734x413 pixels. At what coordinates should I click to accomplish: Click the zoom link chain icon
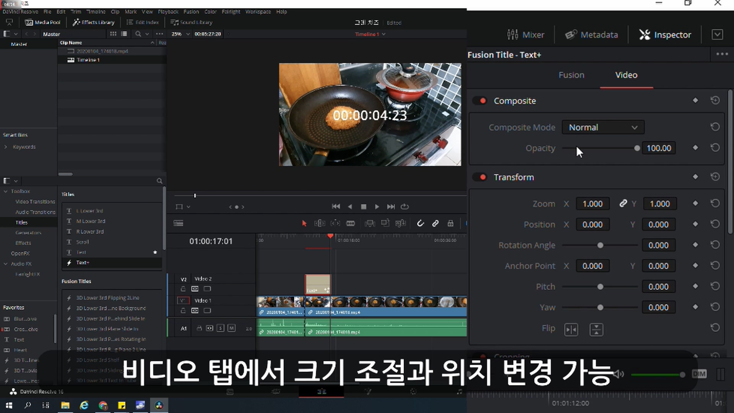tap(623, 203)
